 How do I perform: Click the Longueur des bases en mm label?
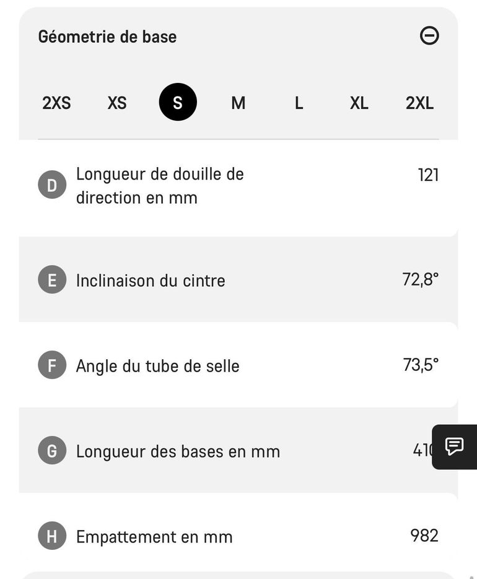pyautogui.click(x=178, y=451)
